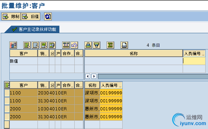
Task: Click customer 2000 cell in row with 1030
Action: 24,109
